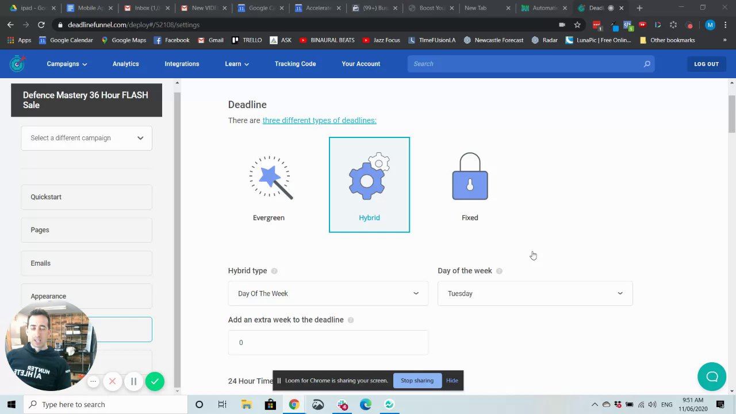Open Chrome from the taskbar

(x=294, y=404)
